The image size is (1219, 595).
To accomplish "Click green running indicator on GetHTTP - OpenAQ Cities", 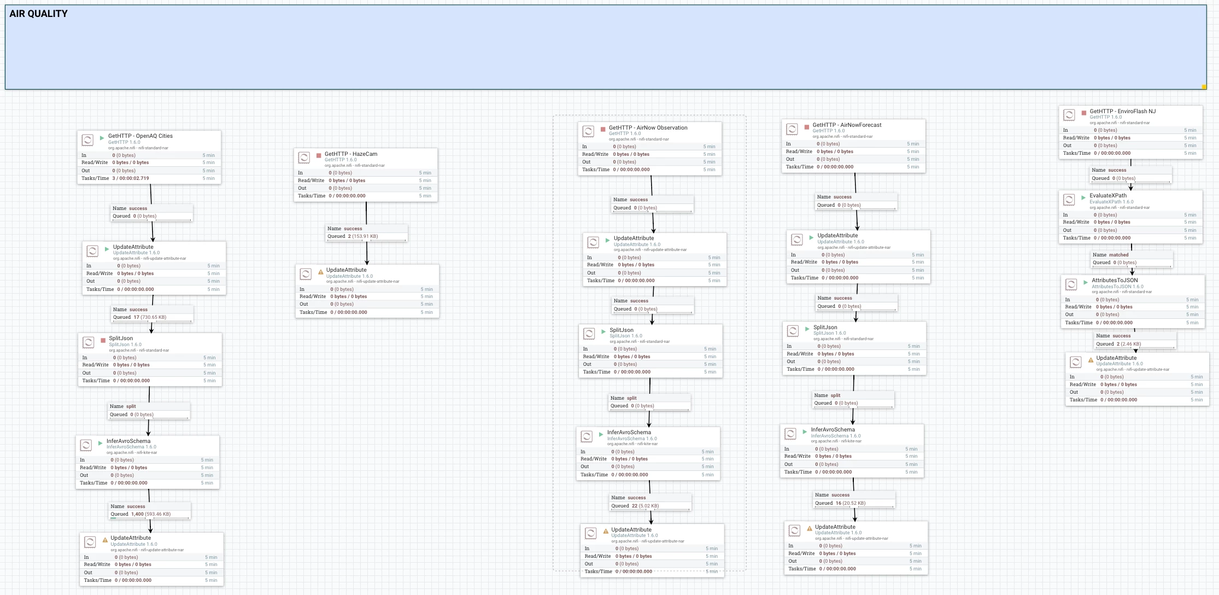I will pos(102,138).
